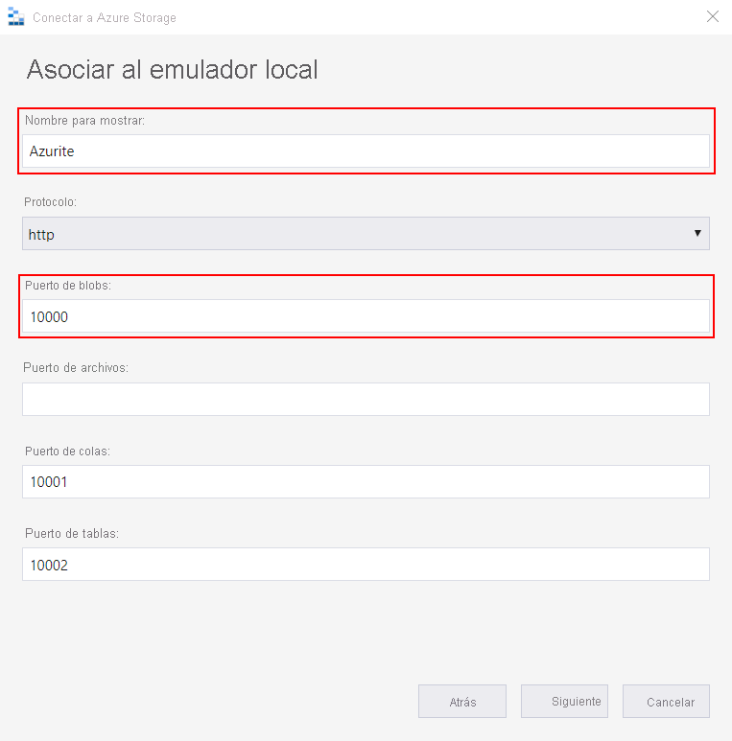Screen dimensions: 732x741
Task: Click the 'Protocolo:' label
Action: [x=50, y=202]
